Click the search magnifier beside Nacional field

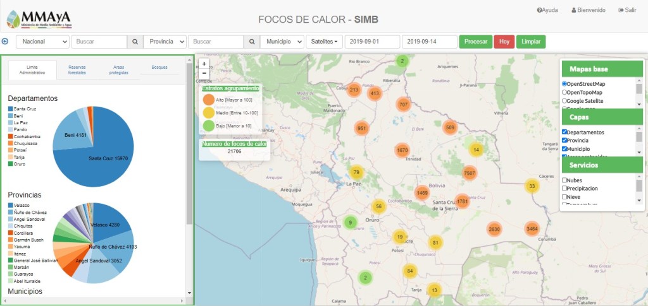click(135, 42)
